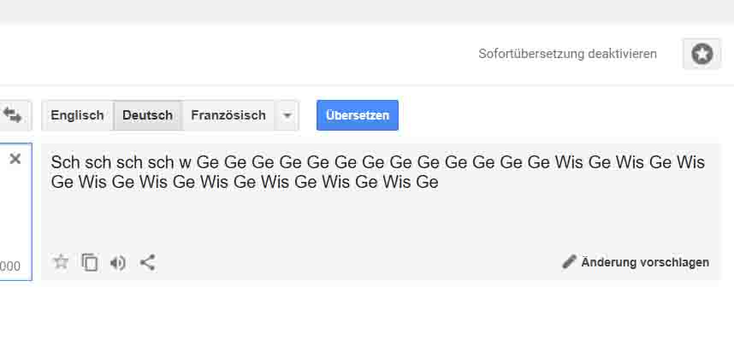Expand the target language dropdown arrow
The height and width of the screenshot is (345, 734).
287,115
